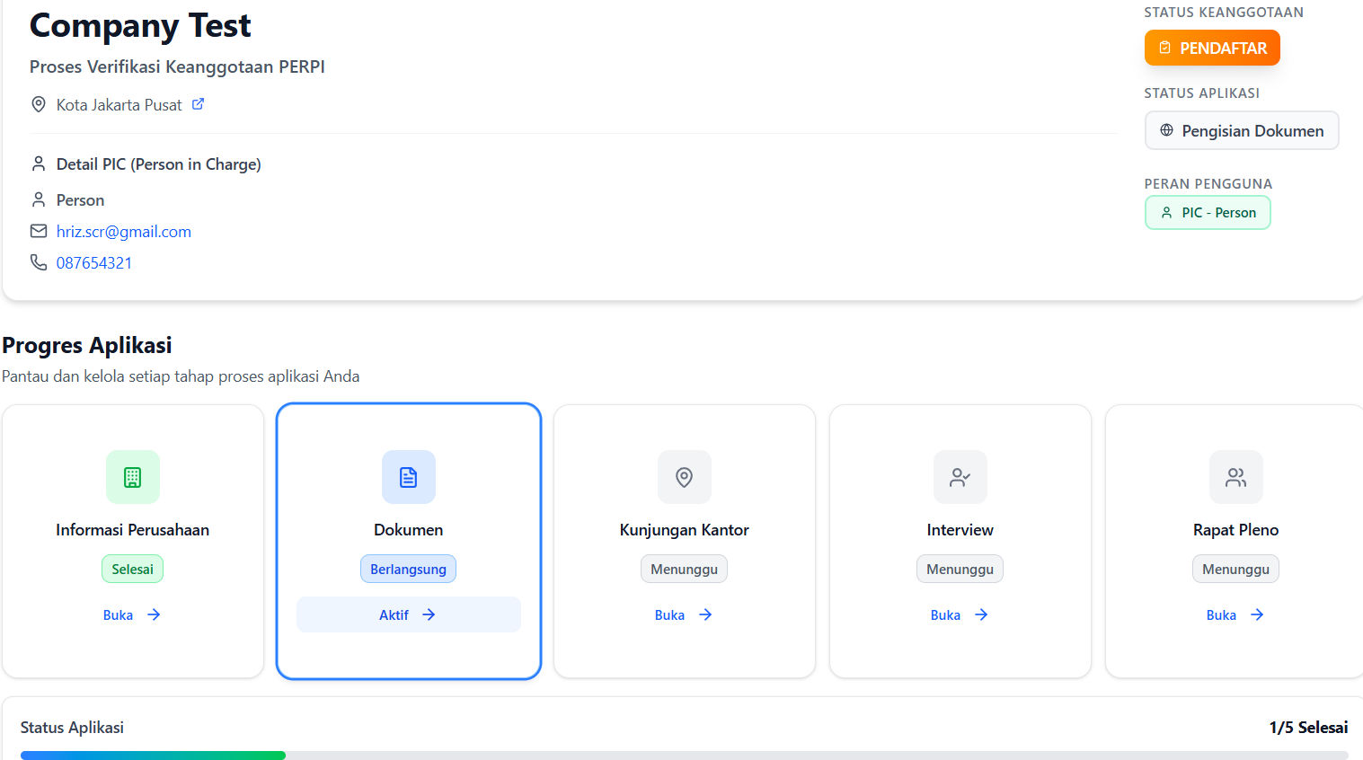Viewport: 1363px width, 760px height.
Task: Click the green building icon for Informasi Perusahaan
Action: click(x=133, y=477)
